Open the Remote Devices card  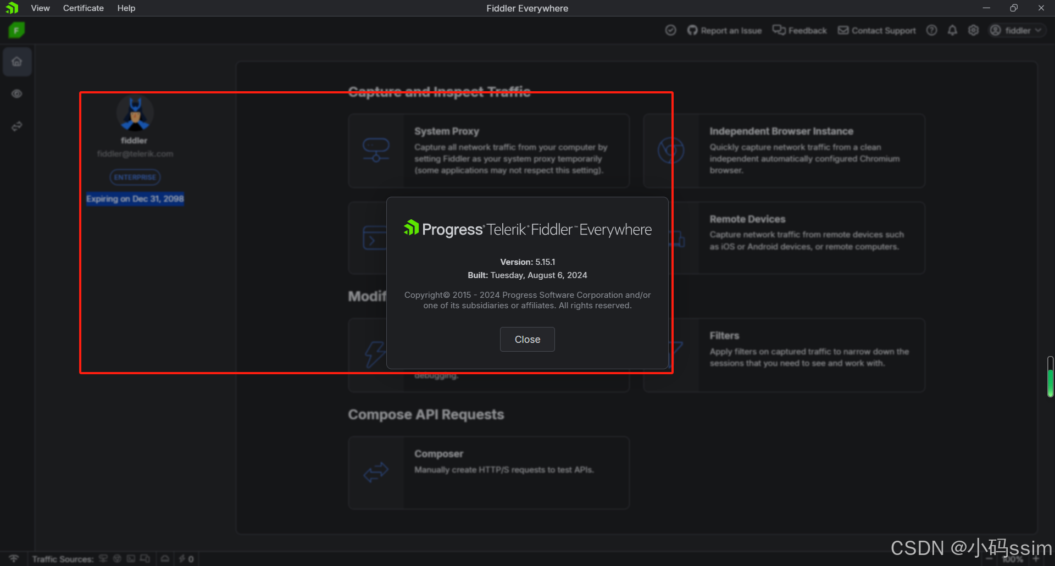[798, 237]
